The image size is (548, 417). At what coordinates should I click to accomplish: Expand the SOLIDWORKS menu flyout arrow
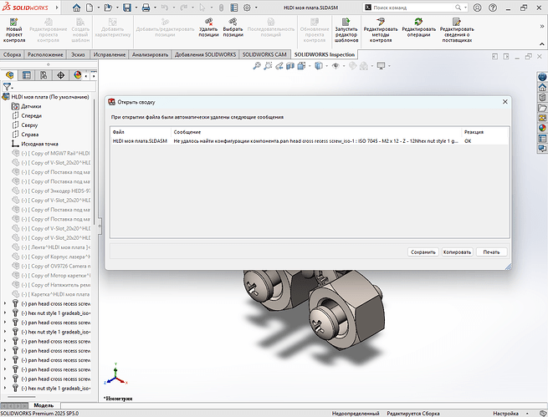coord(57,8)
